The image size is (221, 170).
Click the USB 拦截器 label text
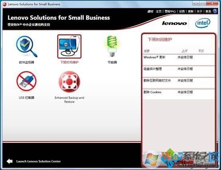[26, 98]
